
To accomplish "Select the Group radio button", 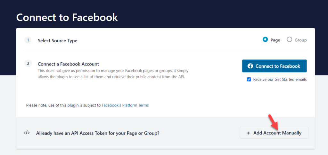I will point(289,39).
